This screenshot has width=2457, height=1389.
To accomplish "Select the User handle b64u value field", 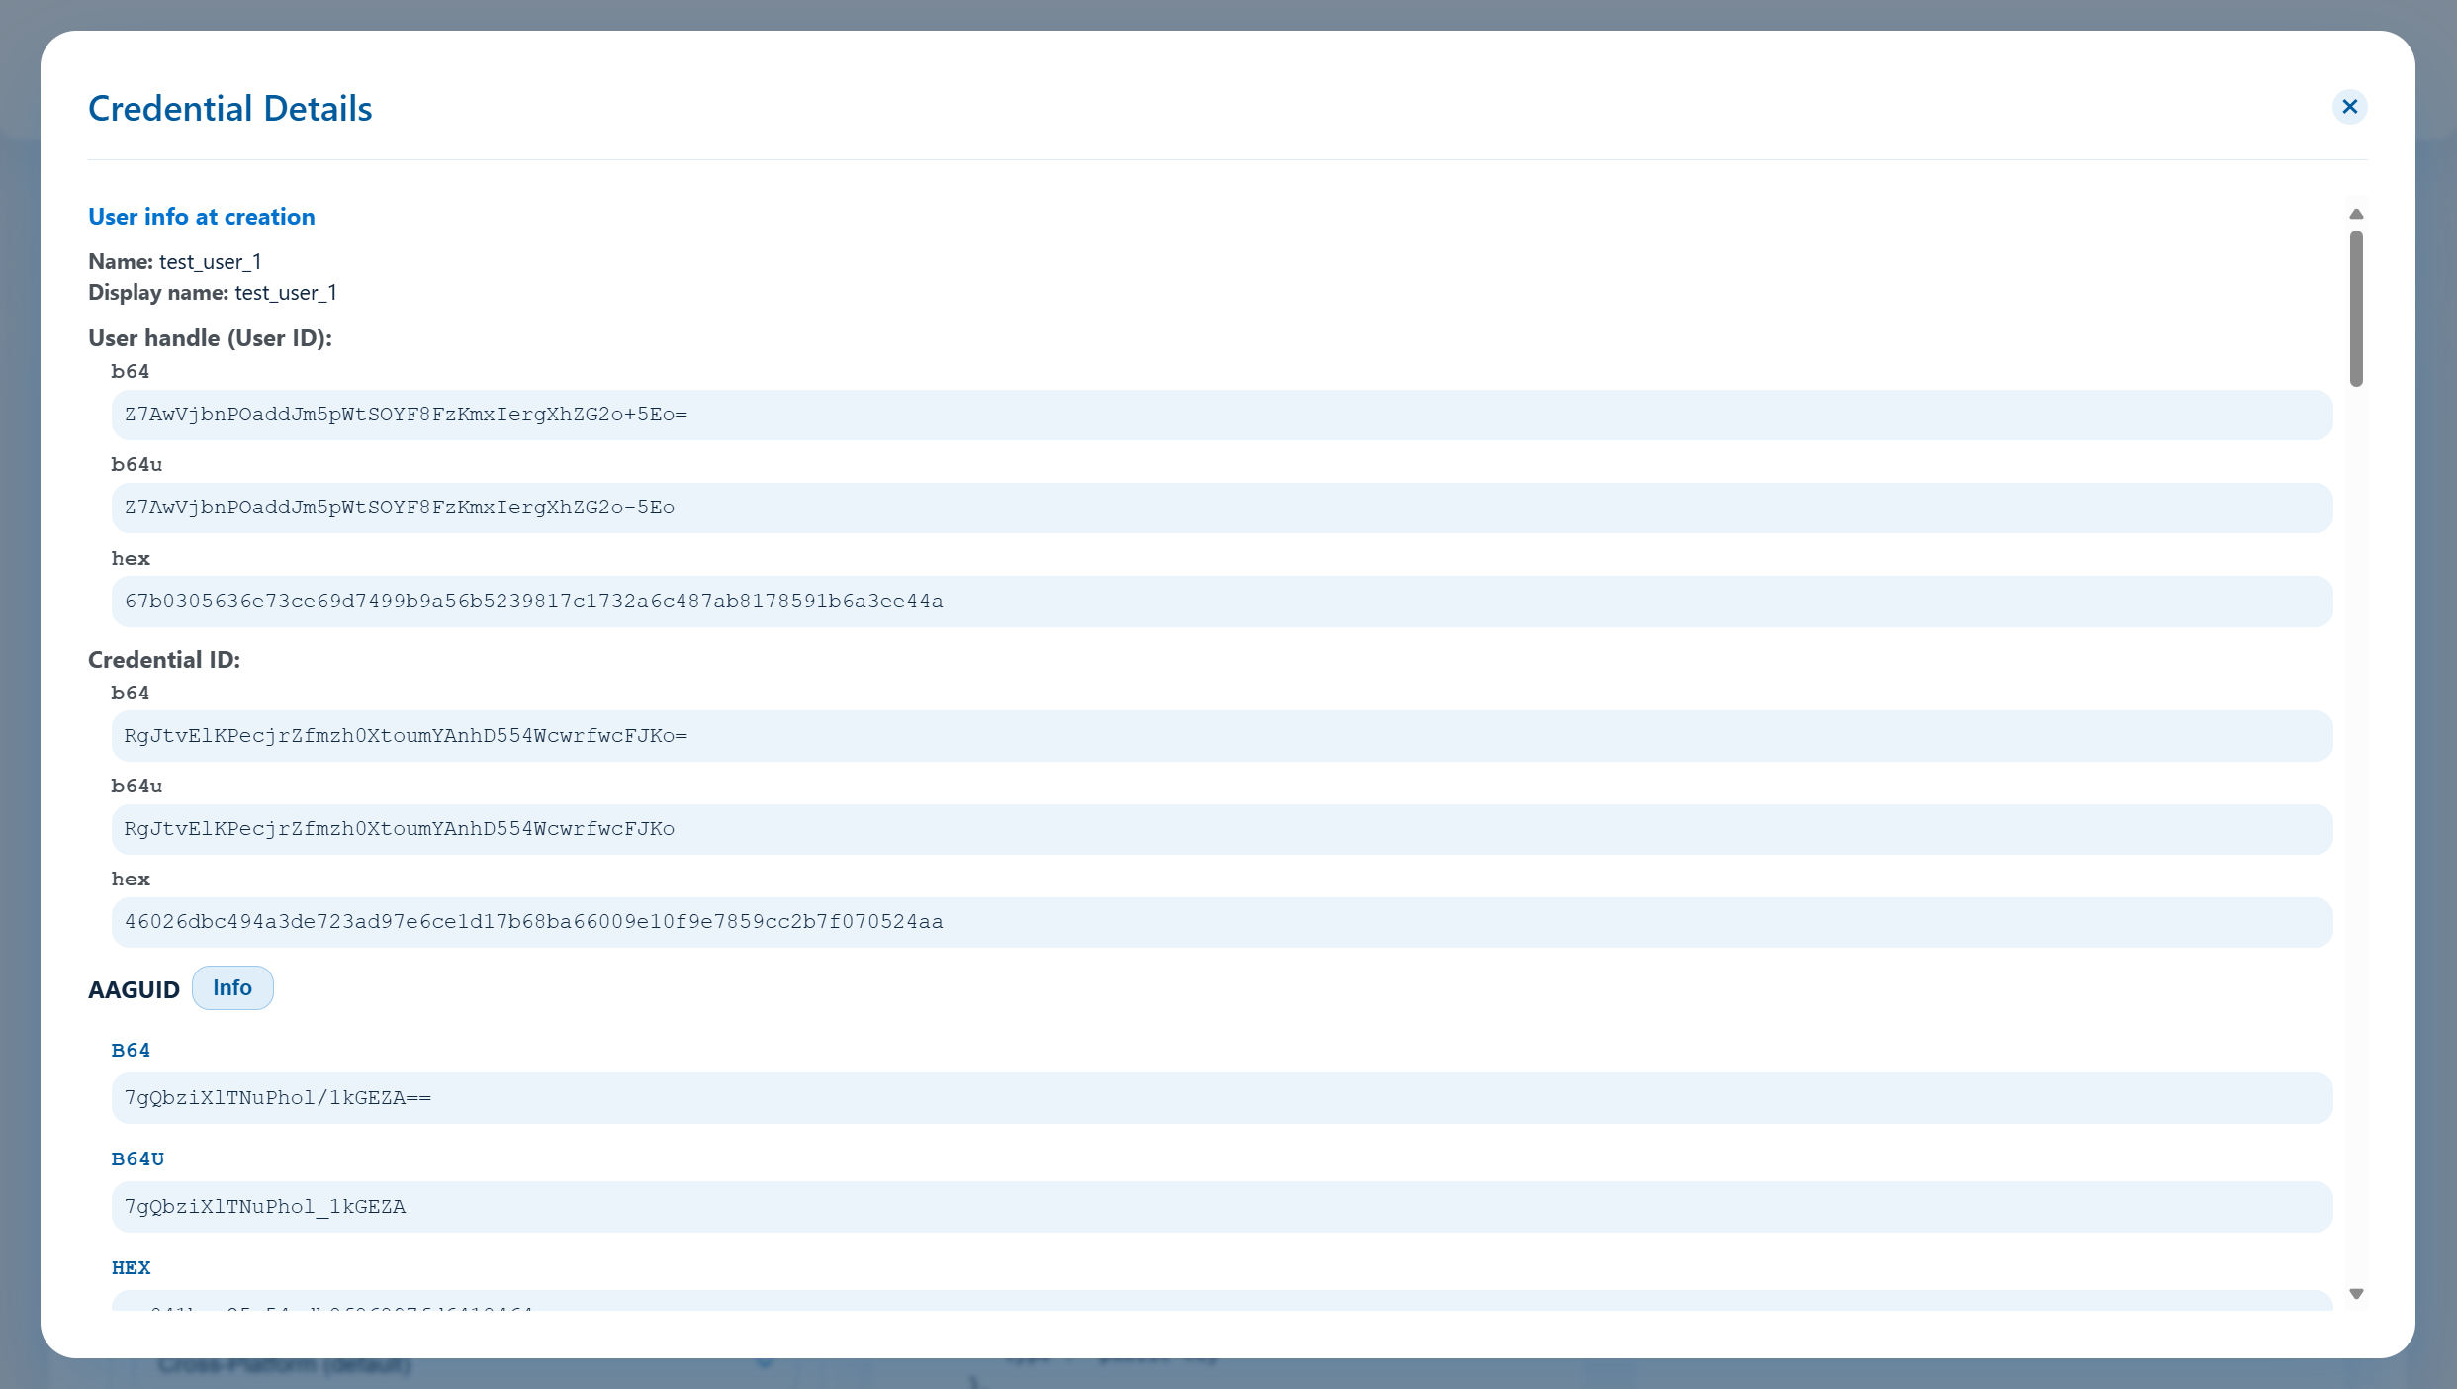I will [x=1222, y=508].
